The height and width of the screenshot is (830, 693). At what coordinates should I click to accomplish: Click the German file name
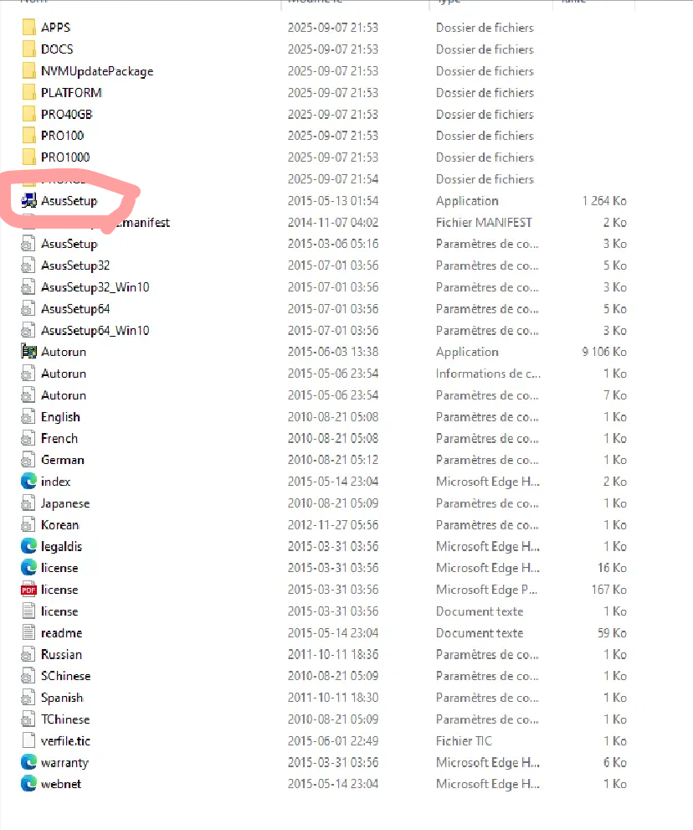tap(63, 460)
